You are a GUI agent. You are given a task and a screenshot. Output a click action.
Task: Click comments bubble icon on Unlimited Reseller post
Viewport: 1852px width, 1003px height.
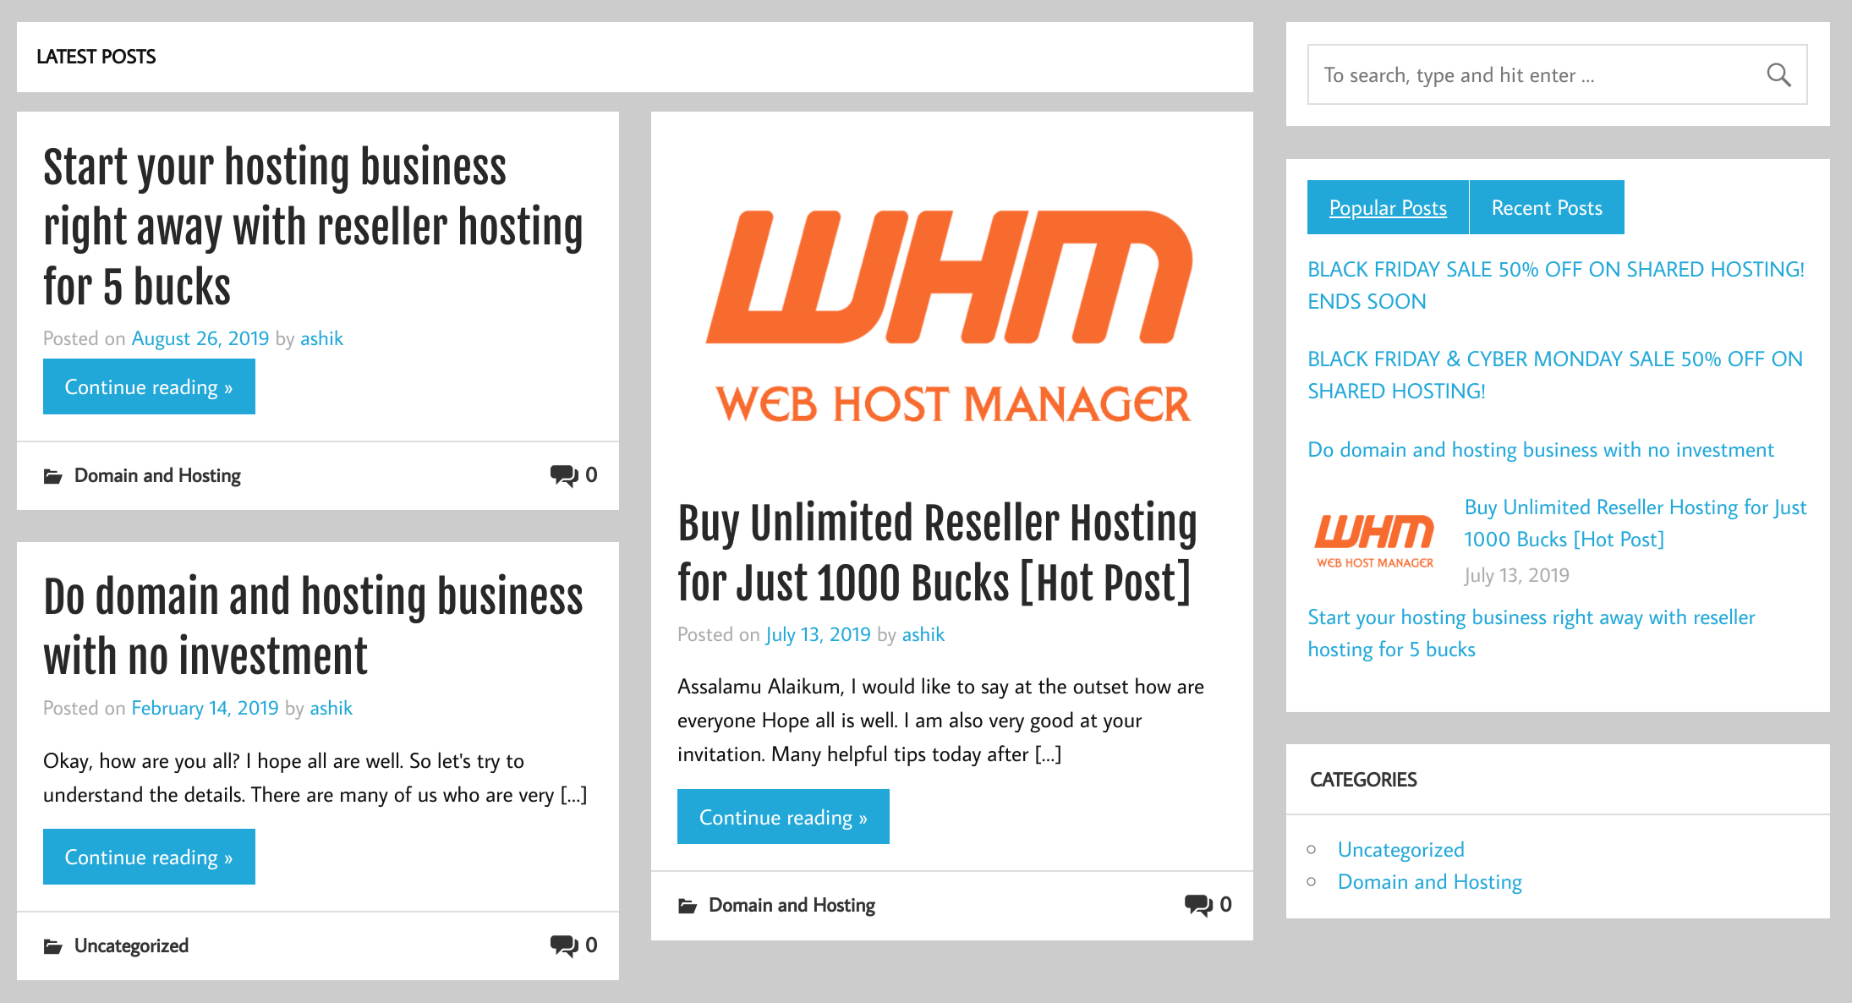pyautogui.click(x=1198, y=905)
